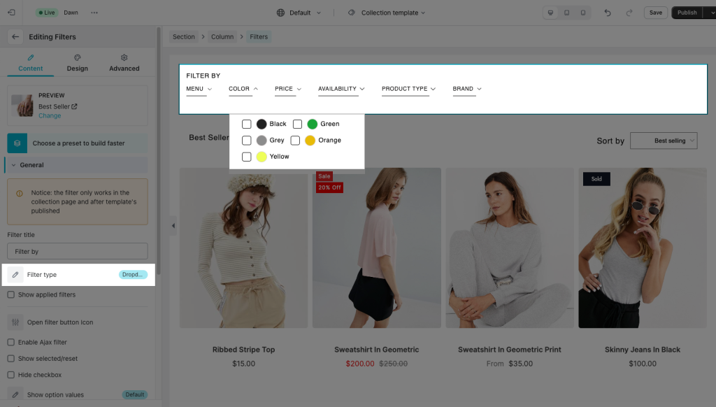The width and height of the screenshot is (716, 407).
Task: Click the Filter title input field
Action: 78,251
